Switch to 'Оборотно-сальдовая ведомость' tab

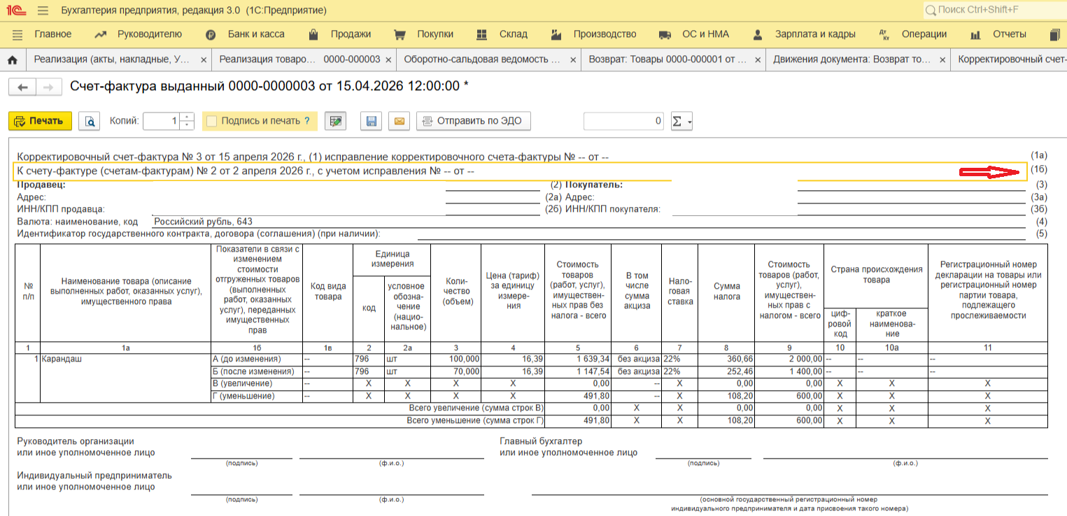[x=483, y=60]
